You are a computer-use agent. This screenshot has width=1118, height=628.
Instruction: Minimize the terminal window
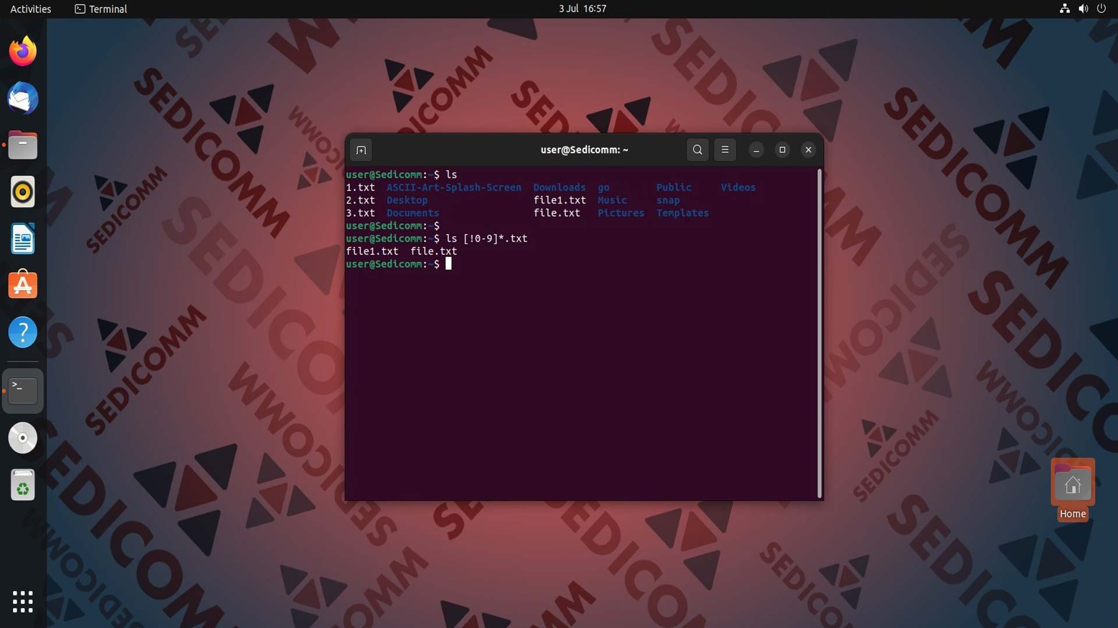click(756, 150)
